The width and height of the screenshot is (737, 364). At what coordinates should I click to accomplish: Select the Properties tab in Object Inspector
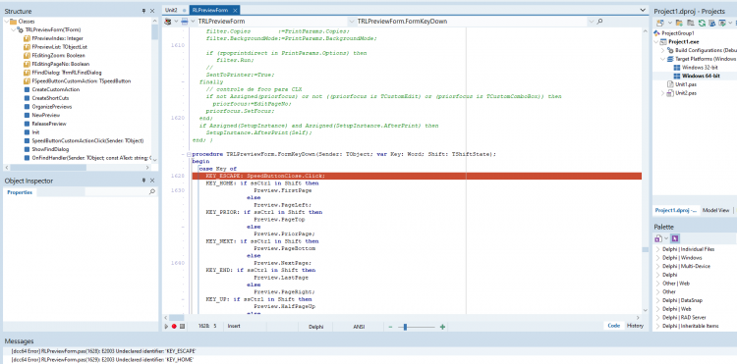pos(20,192)
